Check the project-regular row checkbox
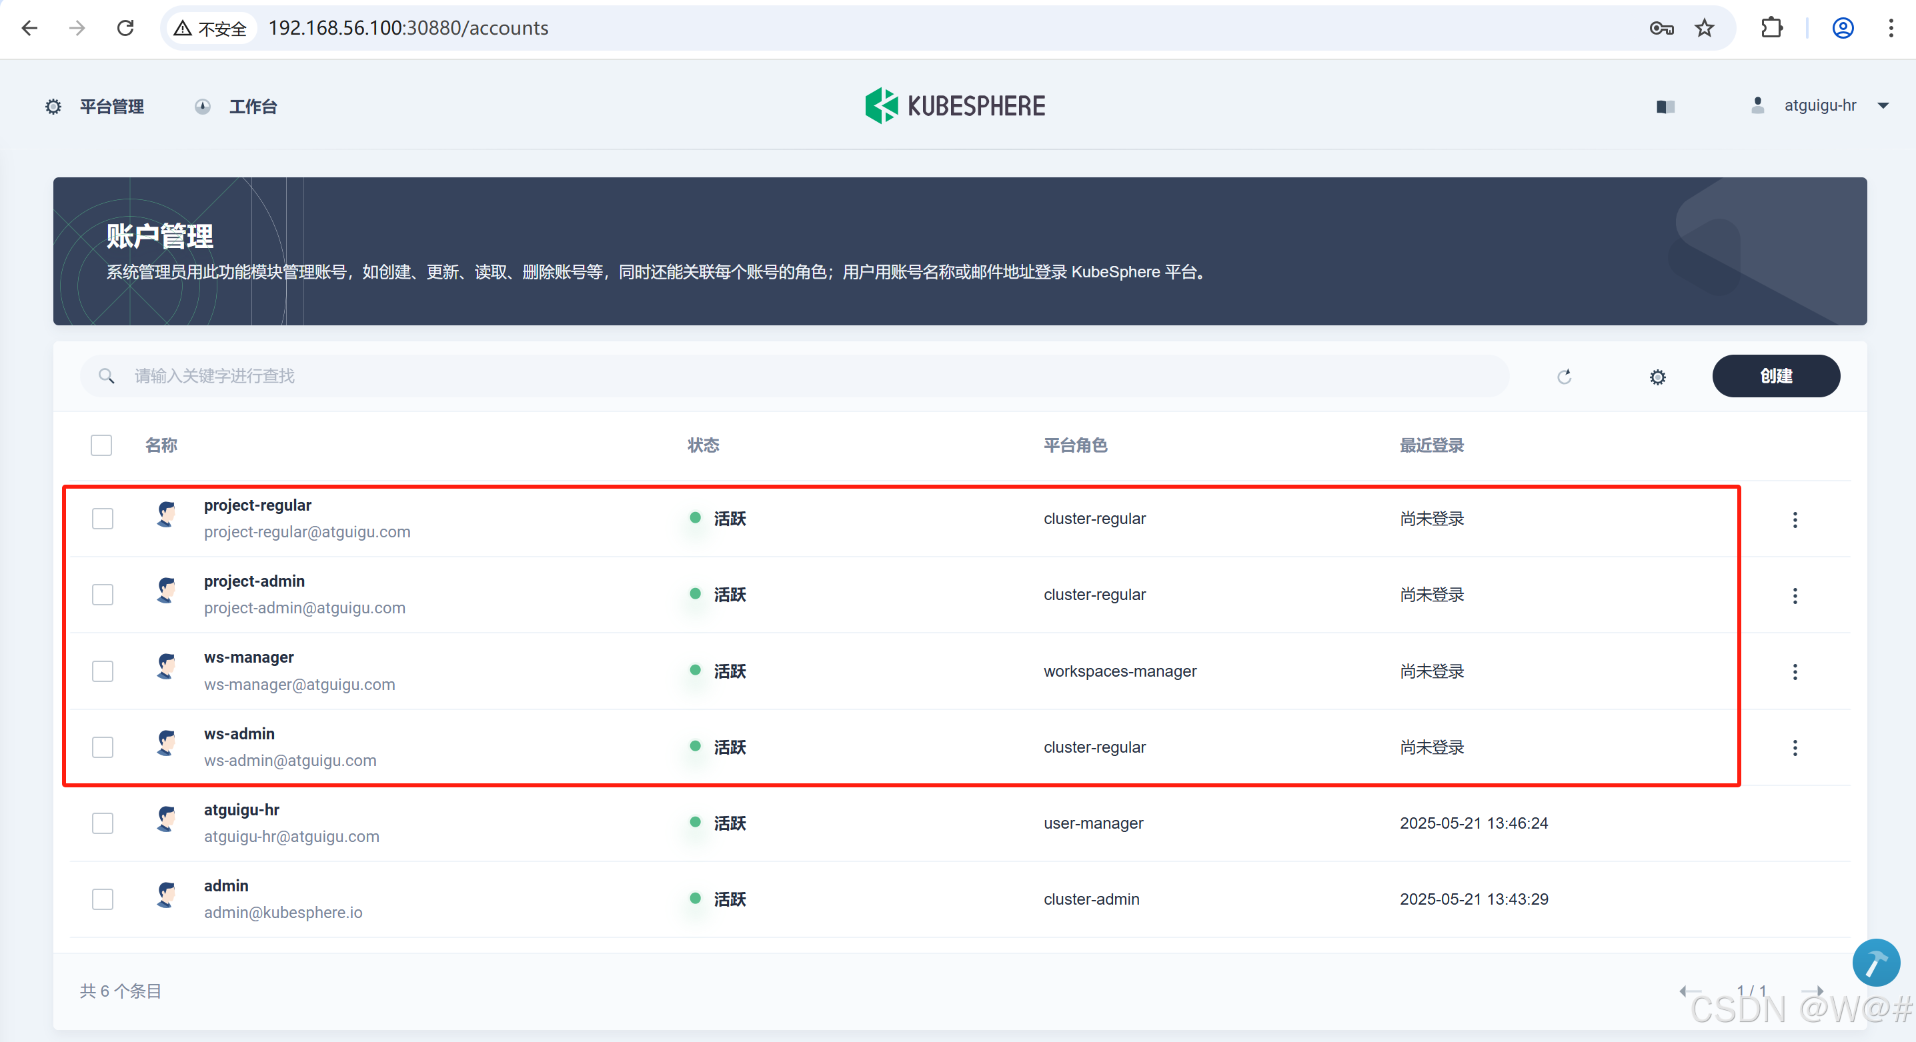1916x1042 pixels. coord(103,519)
